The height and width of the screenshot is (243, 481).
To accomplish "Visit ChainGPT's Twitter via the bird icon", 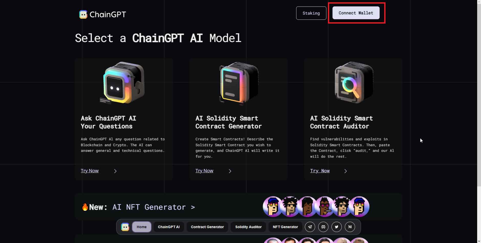I will pos(336,227).
